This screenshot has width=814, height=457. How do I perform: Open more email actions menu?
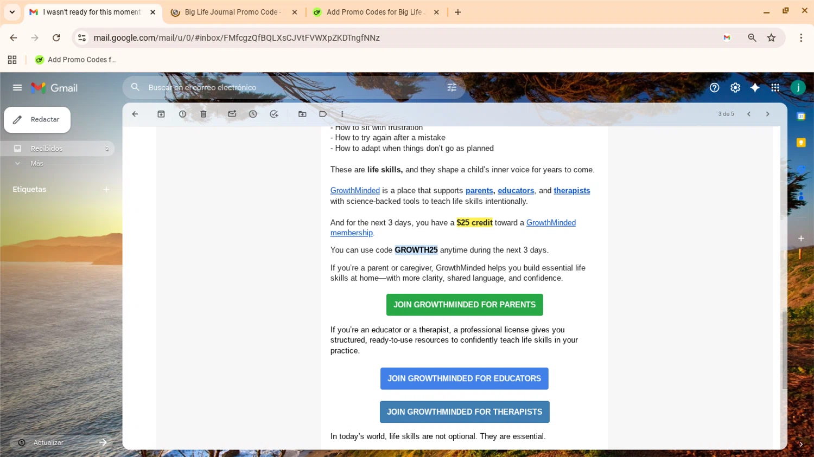click(342, 114)
